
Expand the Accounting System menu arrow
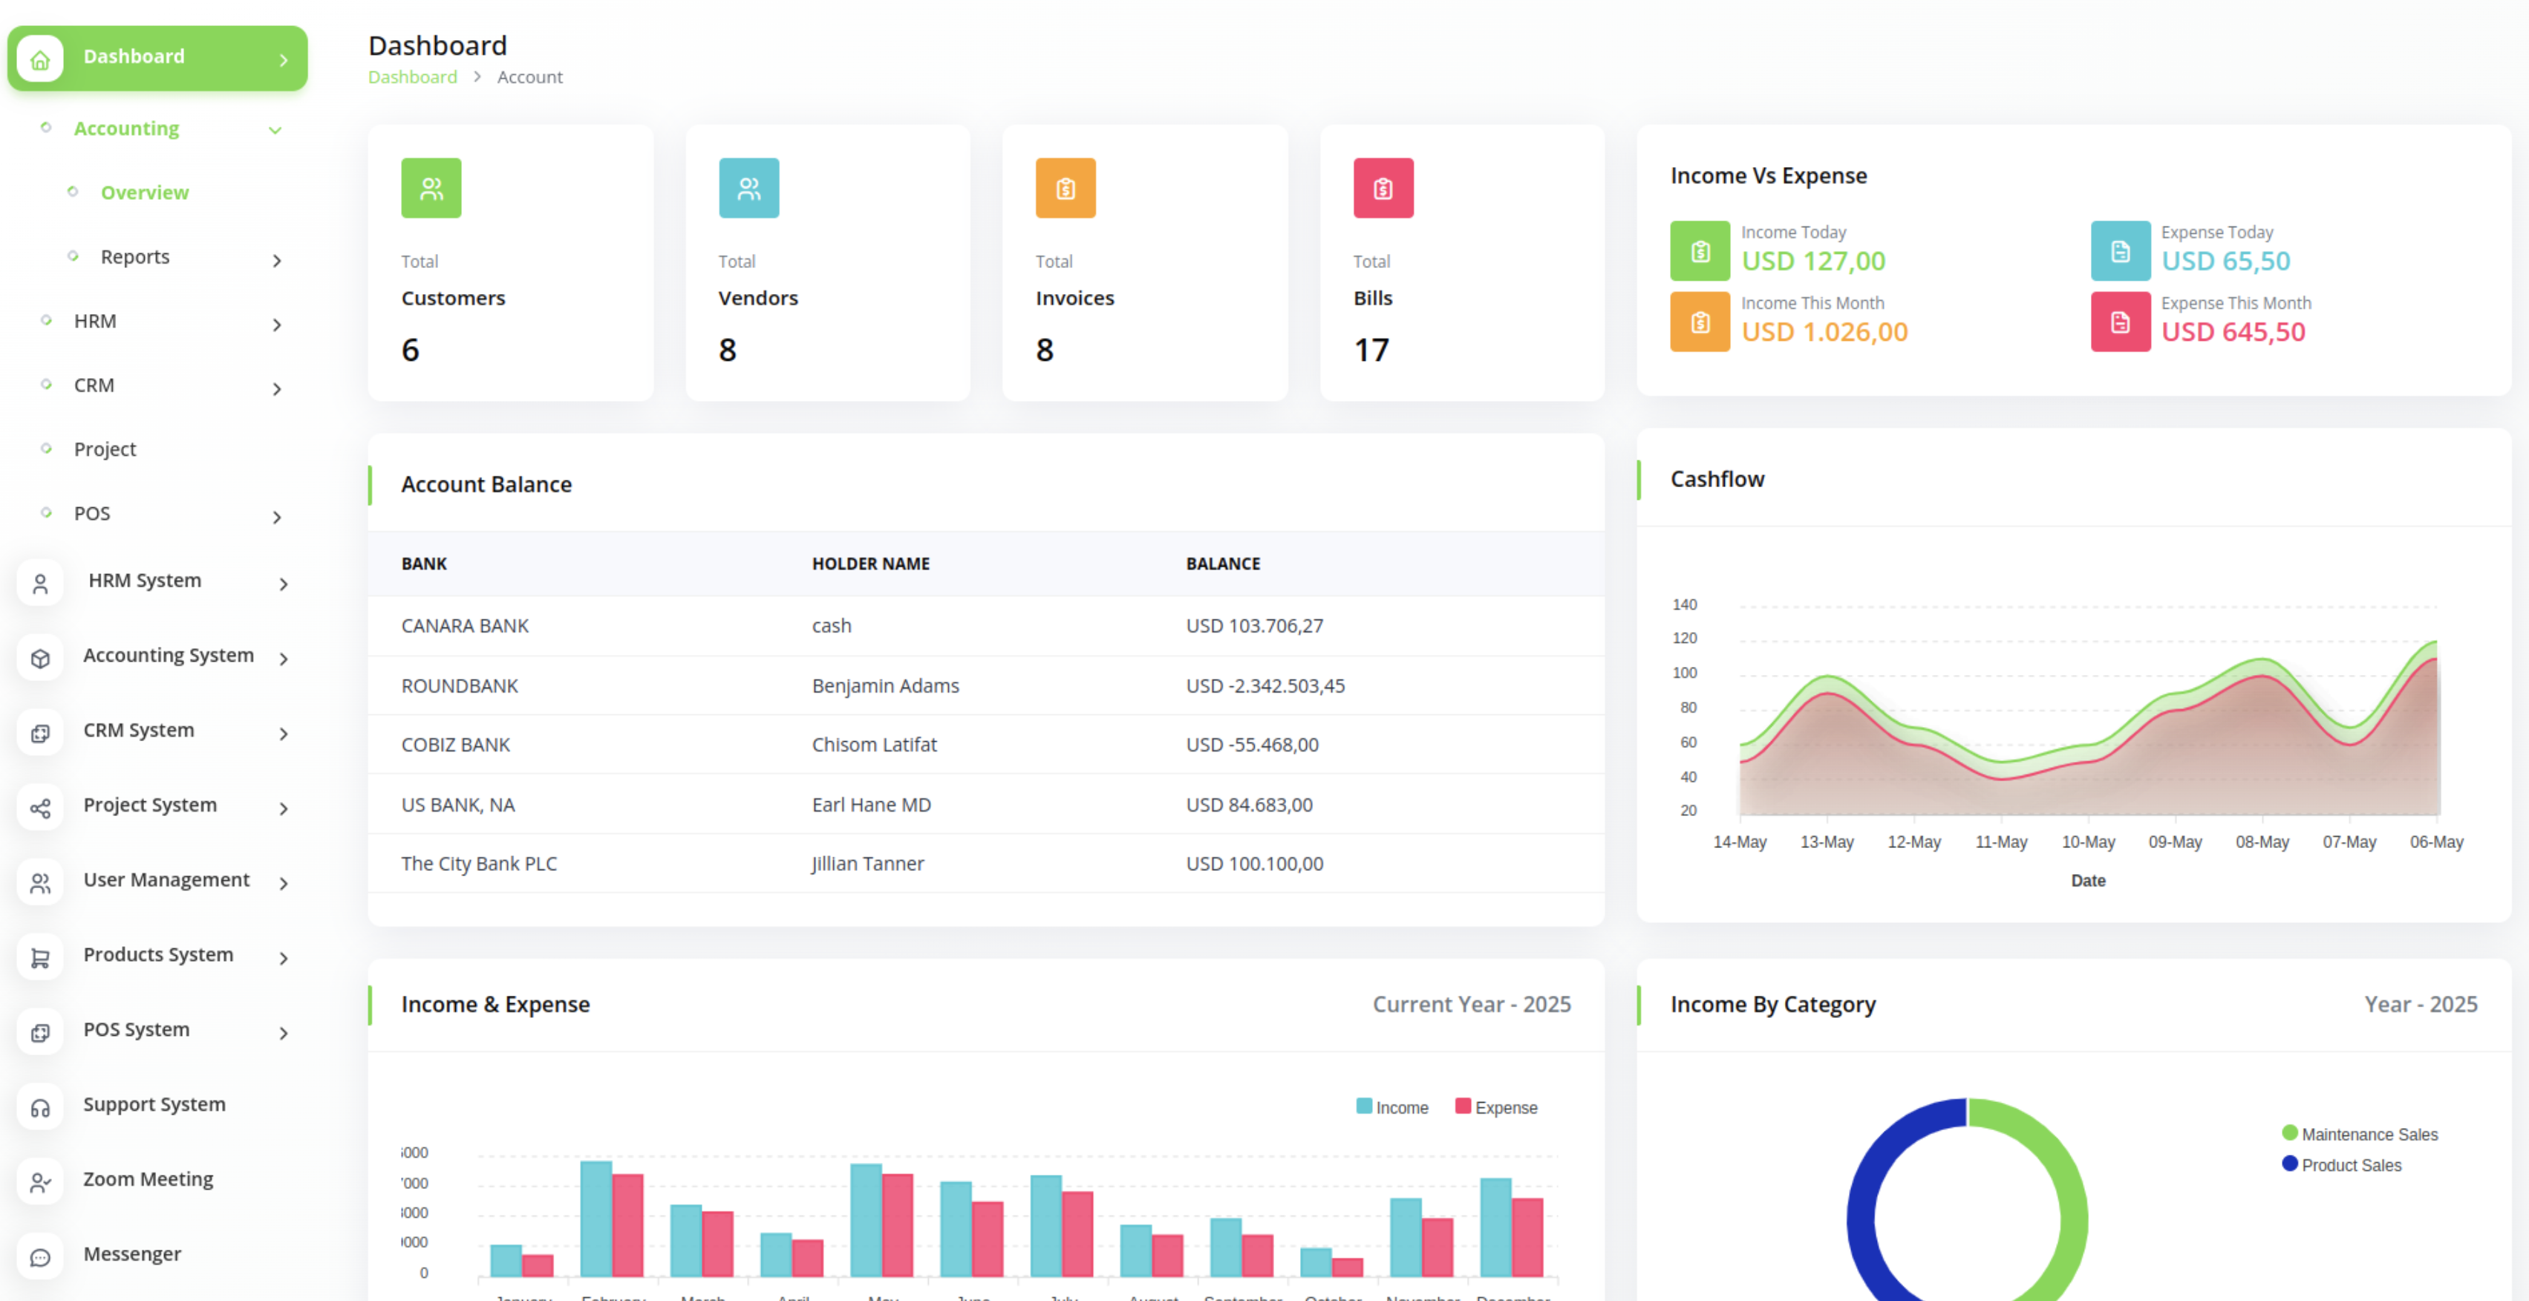coord(284,659)
